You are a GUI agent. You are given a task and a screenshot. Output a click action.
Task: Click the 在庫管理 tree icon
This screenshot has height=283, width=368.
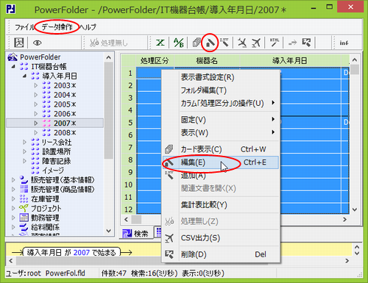24,198
